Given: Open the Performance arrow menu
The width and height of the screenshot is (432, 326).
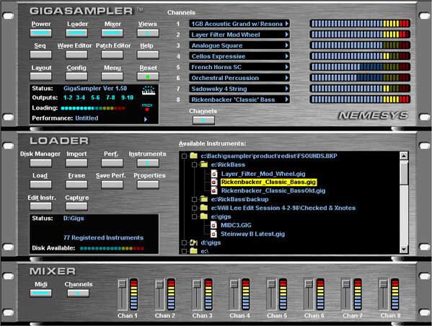Looking at the screenshot, I should click(146, 119).
